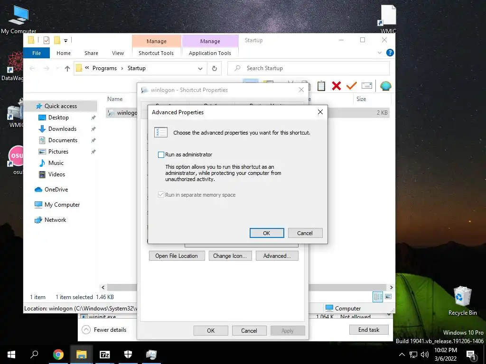Click the horizontal scrollbar left arrow
Viewport: 486px width, 364px height.
click(x=103, y=288)
